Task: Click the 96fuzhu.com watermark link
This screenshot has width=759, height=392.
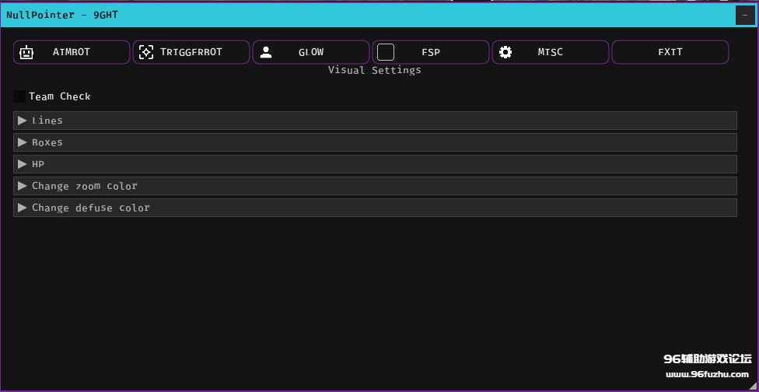Action: pos(708,374)
